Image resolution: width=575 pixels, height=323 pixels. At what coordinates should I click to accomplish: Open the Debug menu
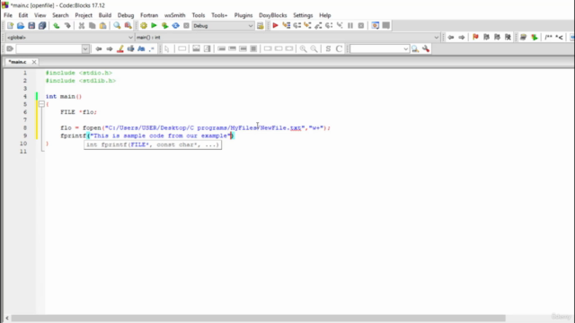(126, 15)
